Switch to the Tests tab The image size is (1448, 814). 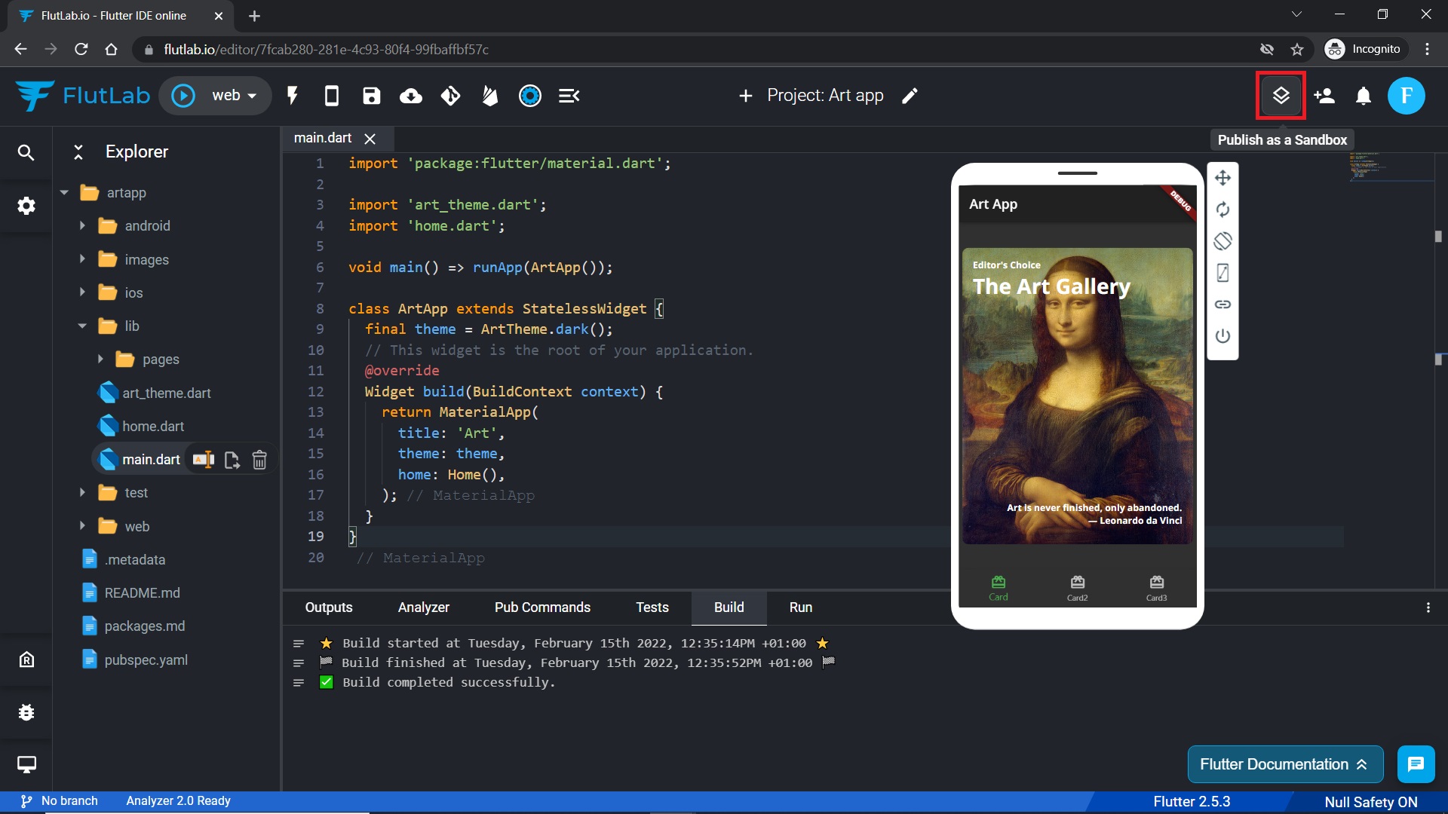[x=652, y=607]
